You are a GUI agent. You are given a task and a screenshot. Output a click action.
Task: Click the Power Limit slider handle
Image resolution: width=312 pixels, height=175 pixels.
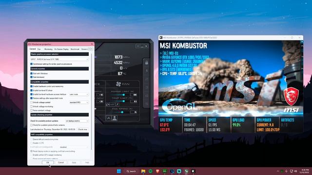point(124,95)
